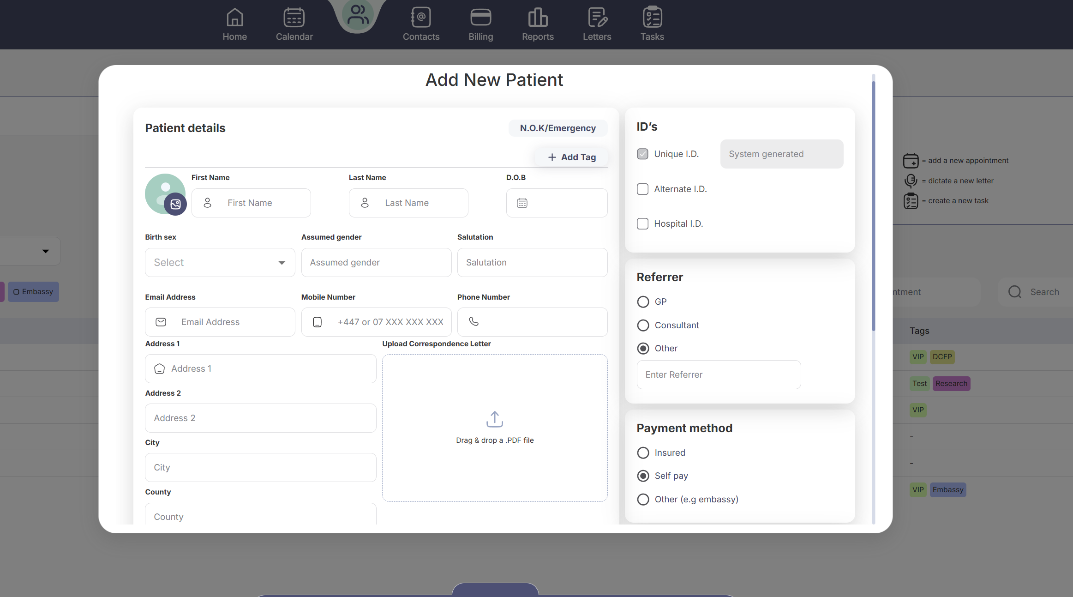
Task: Open the Calendar icon in navigation bar
Action: (x=294, y=18)
